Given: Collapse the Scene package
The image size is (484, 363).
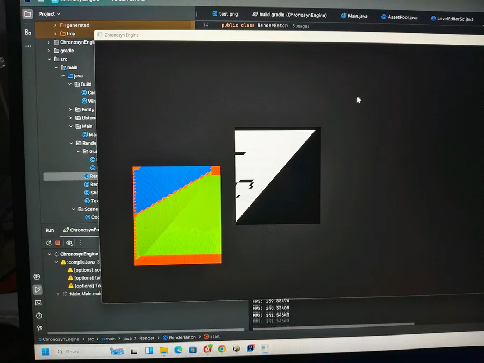Looking at the screenshot, I should [x=74, y=209].
